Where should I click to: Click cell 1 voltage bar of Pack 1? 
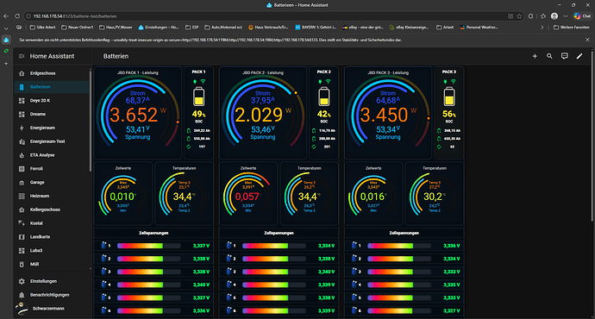coord(148,246)
